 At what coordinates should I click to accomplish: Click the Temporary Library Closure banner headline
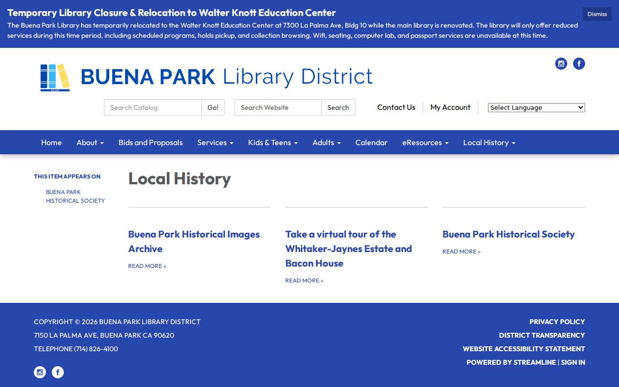pos(172,13)
